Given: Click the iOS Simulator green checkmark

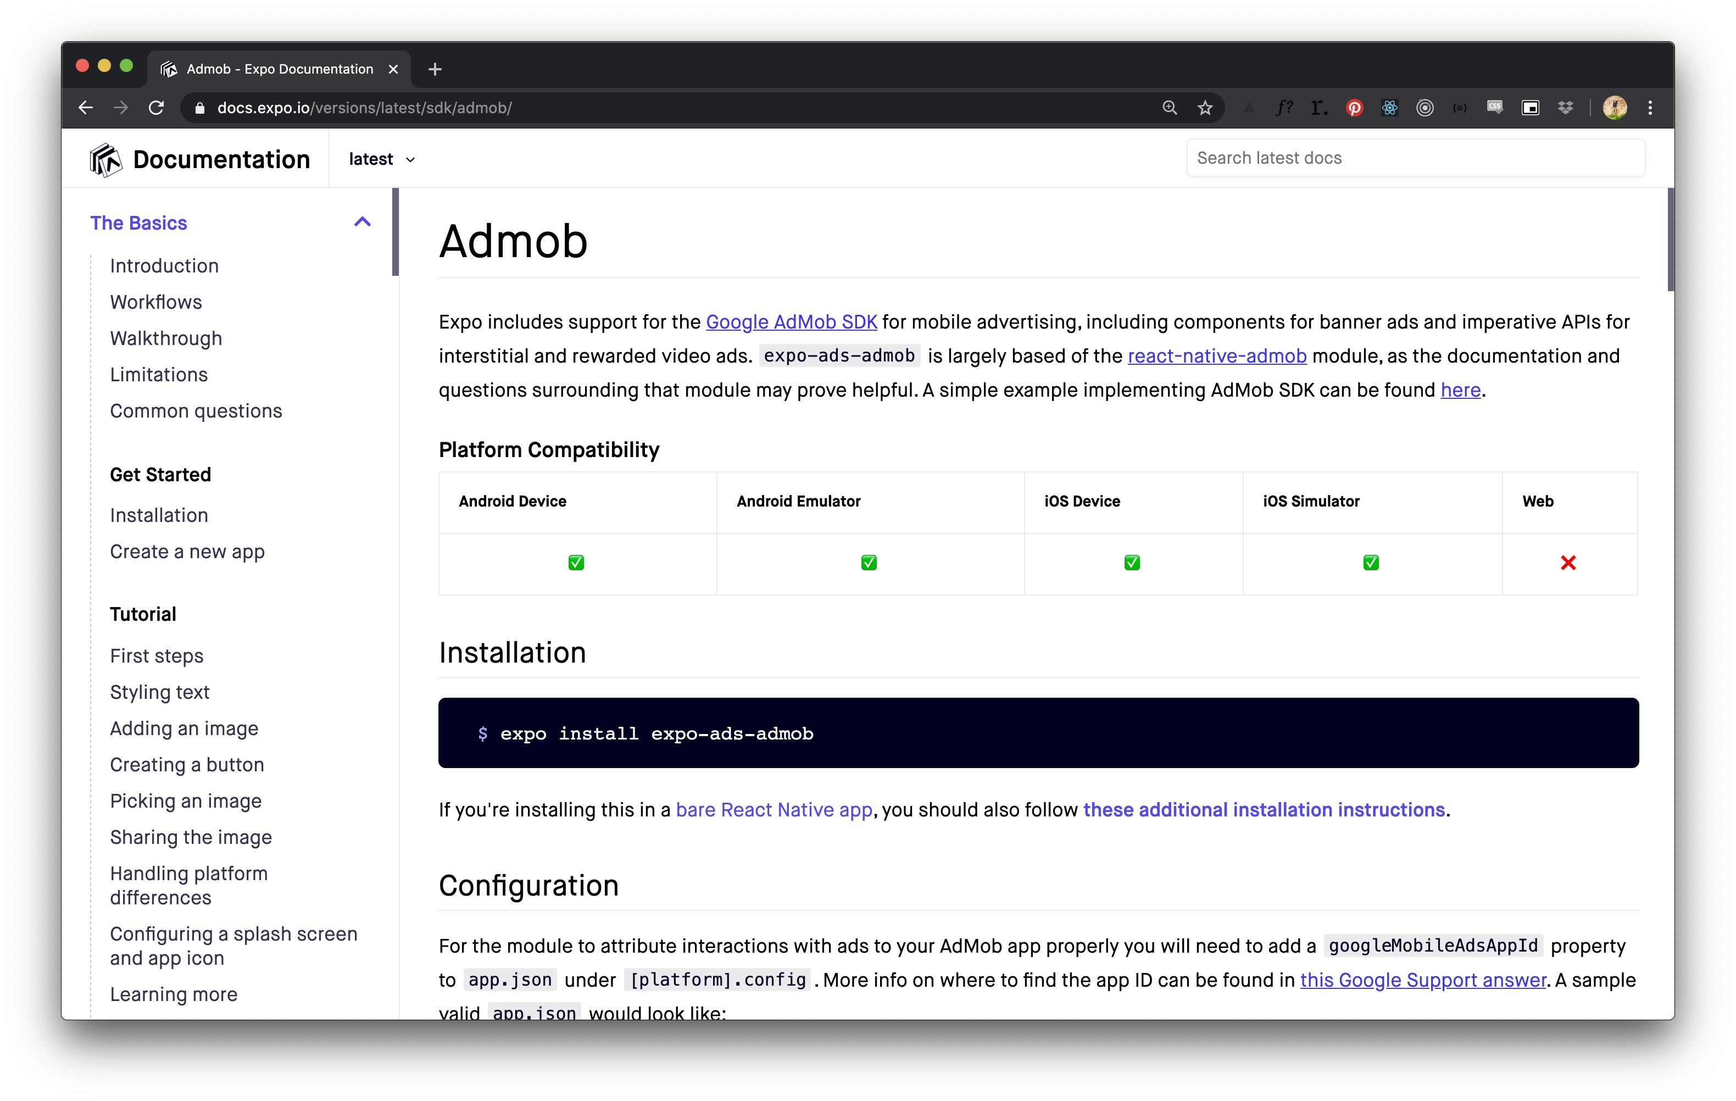Looking at the screenshot, I should (1371, 563).
